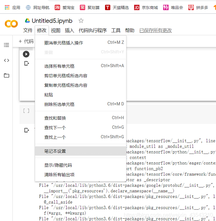Choose 查找下一个
Screen dimensions: 216x221
(81, 127)
